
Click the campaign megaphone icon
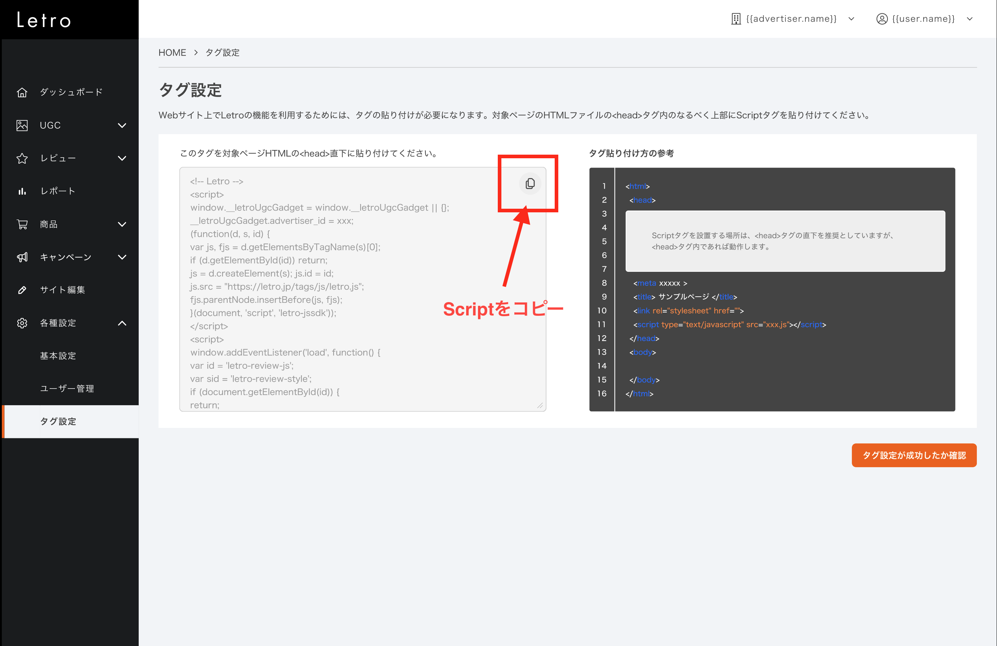click(x=22, y=257)
